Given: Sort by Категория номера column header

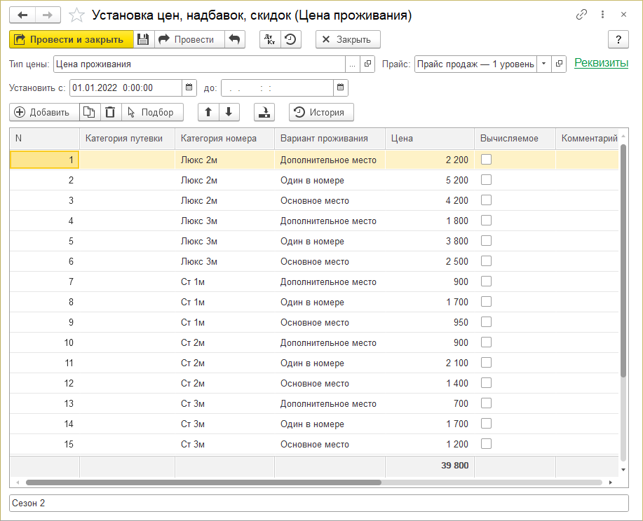Looking at the screenshot, I should [219, 138].
